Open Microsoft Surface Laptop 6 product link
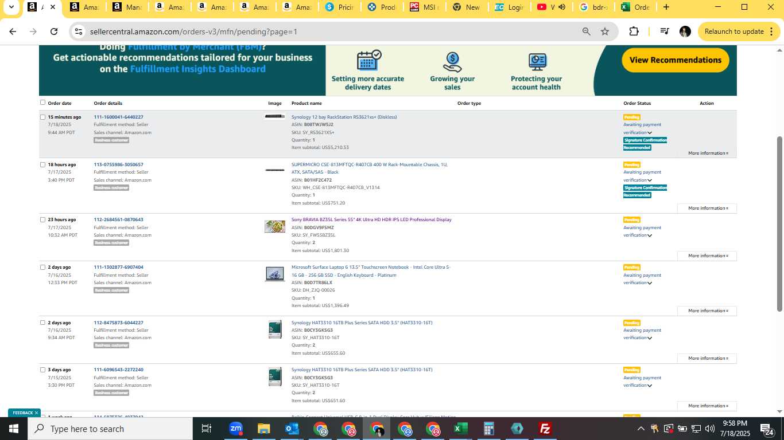Screen dimensions: 784x440 [371, 271]
